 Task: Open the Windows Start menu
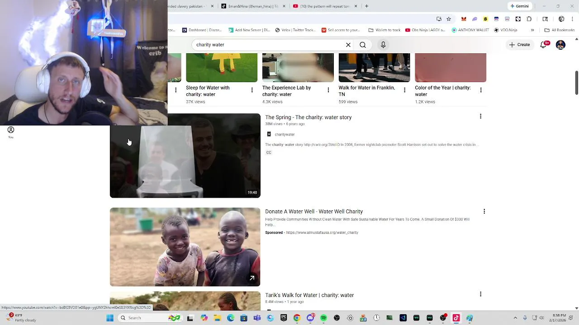pyautogui.click(x=110, y=318)
